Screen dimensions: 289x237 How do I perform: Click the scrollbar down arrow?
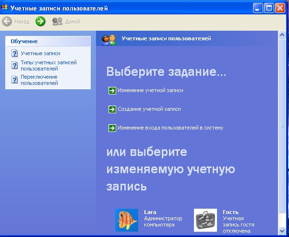[x=282, y=231]
